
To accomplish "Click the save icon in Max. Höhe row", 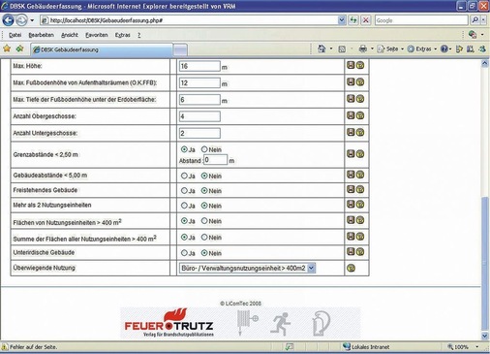I will coord(351,65).
